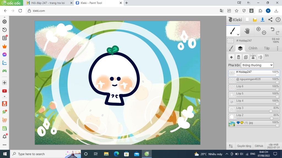Duplicate the selected layer

click(246, 57)
